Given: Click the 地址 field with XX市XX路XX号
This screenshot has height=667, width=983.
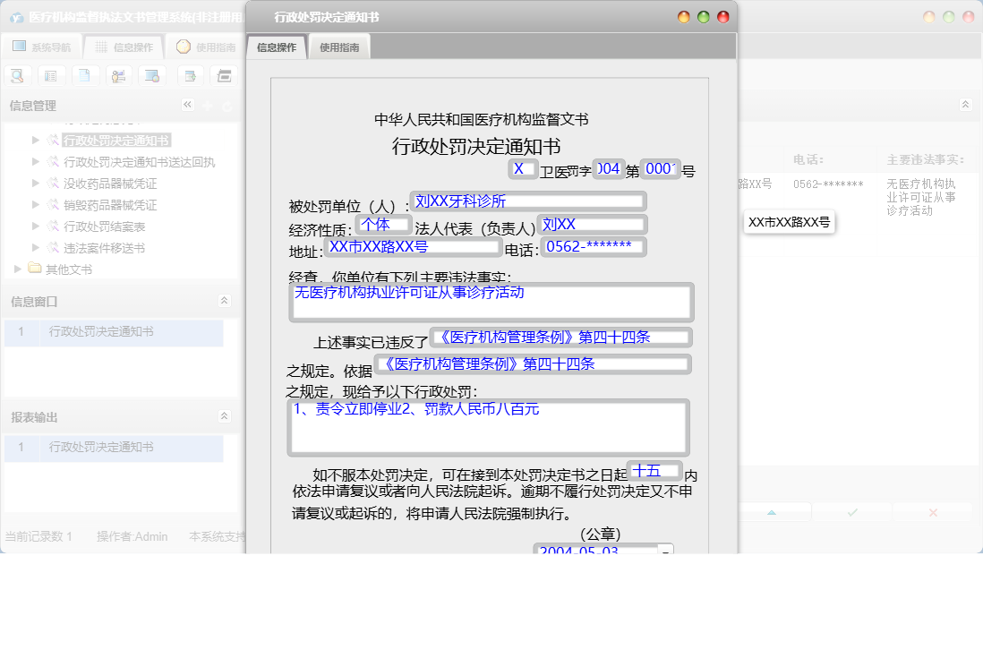Looking at the screenshot, I should click(413, 247).
